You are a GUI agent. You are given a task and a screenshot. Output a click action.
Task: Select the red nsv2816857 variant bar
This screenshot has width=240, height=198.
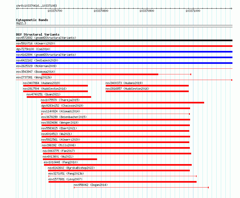pyautogui.click(x=147, y=91)
